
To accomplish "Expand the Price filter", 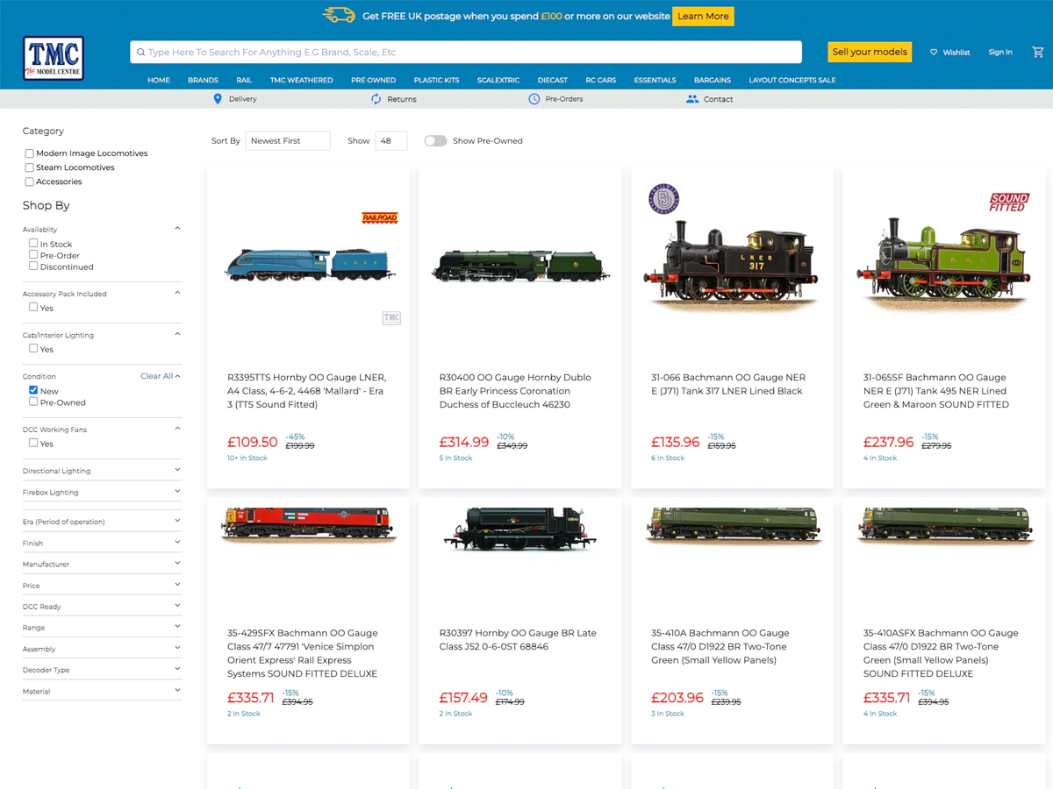I will (102, 585).
